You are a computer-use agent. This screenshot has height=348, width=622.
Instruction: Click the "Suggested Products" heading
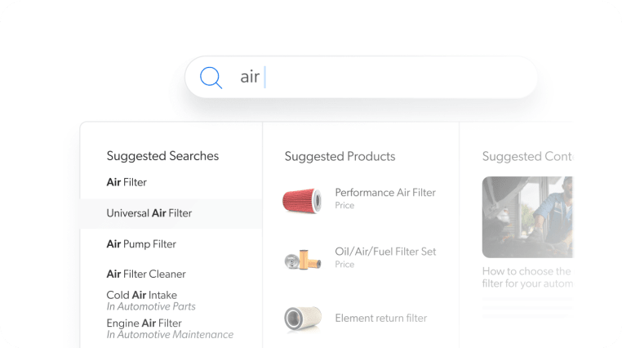[340, 156]
